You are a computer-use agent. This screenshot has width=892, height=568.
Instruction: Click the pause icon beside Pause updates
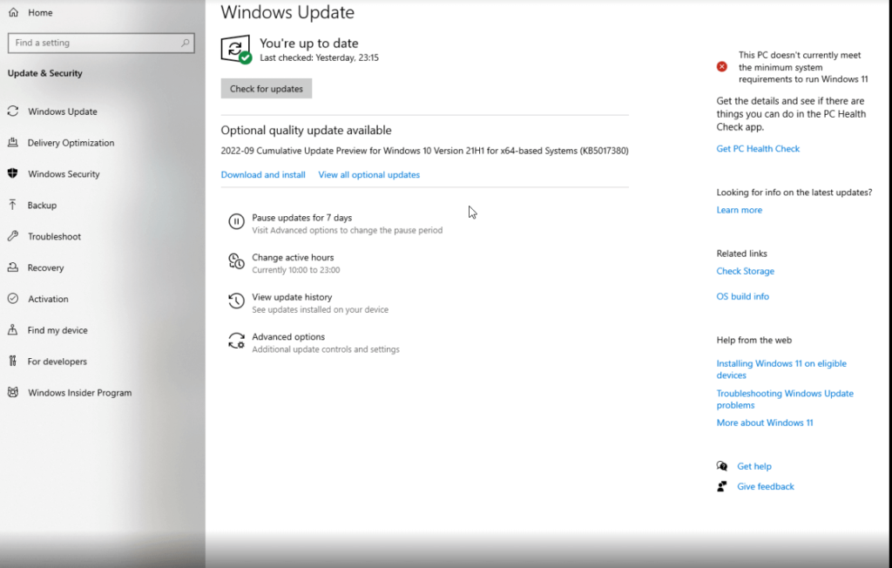[x=236, y=221]
